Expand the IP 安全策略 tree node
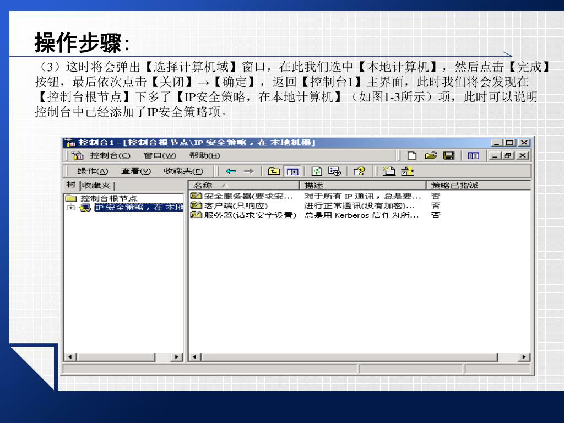The height and width of the screenshot is (423, 564). 71,208
